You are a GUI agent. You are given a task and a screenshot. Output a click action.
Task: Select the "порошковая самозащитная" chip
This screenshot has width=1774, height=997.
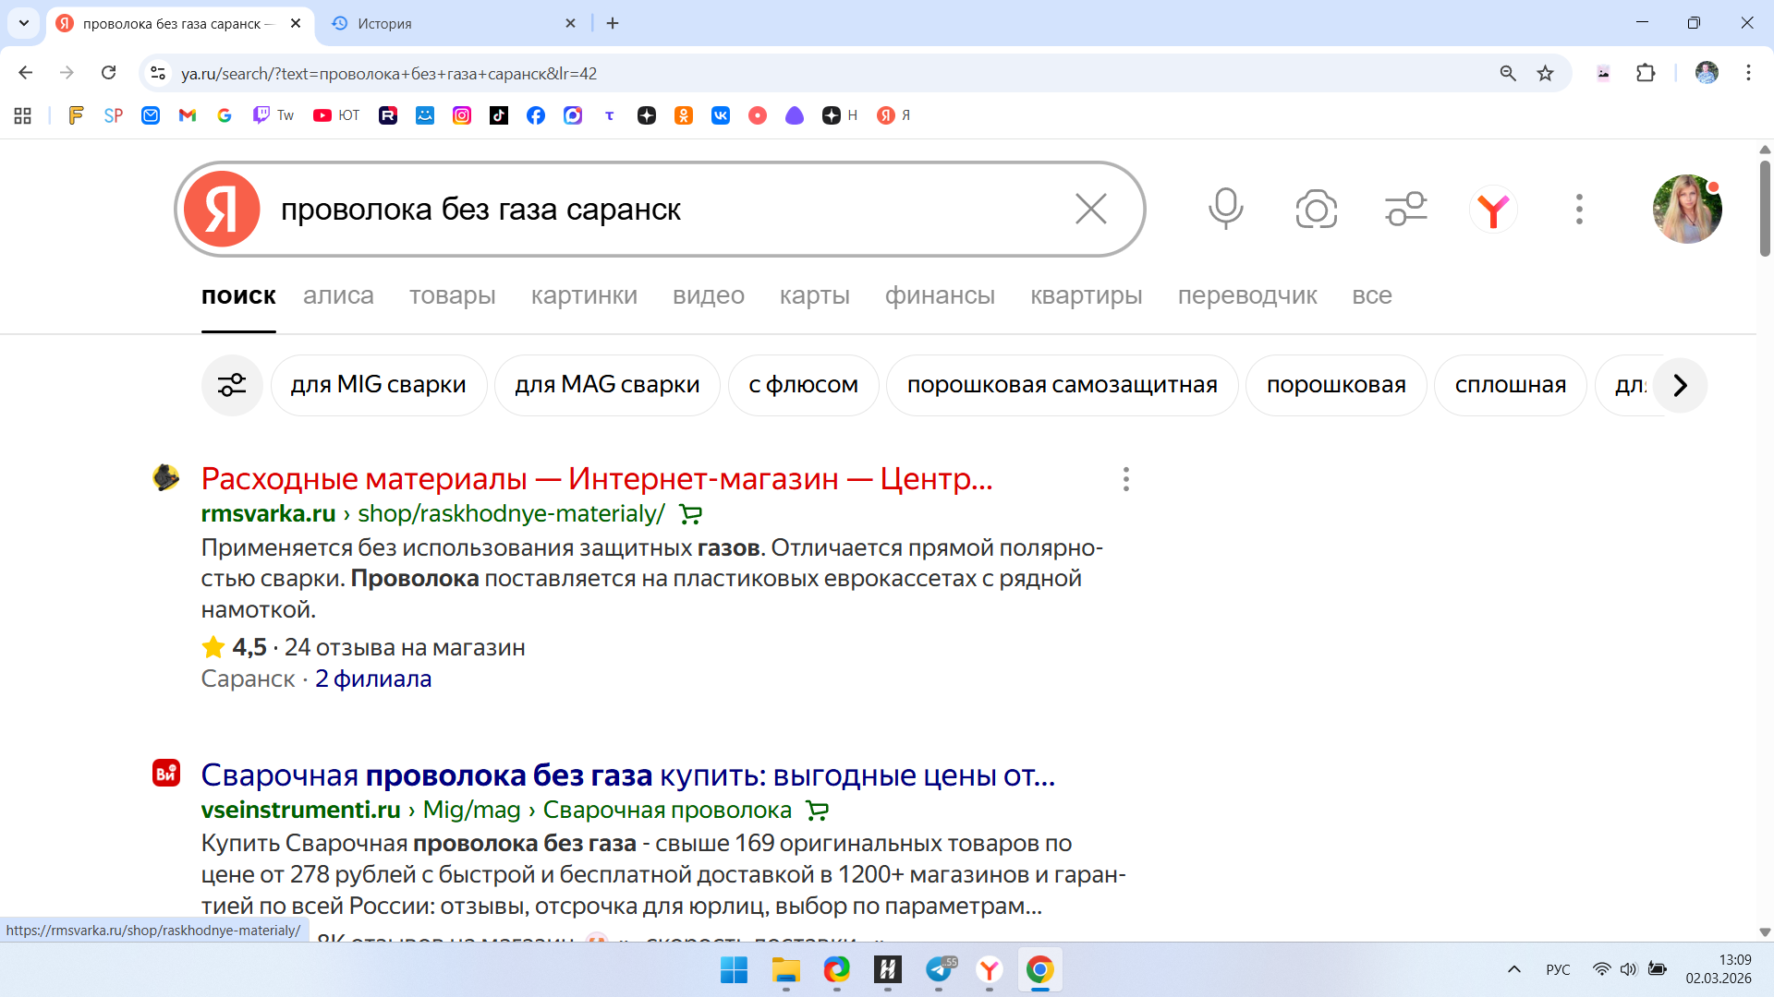point(1062,385)
